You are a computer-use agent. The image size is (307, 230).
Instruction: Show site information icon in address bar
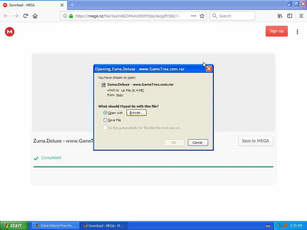click(65, 16)
